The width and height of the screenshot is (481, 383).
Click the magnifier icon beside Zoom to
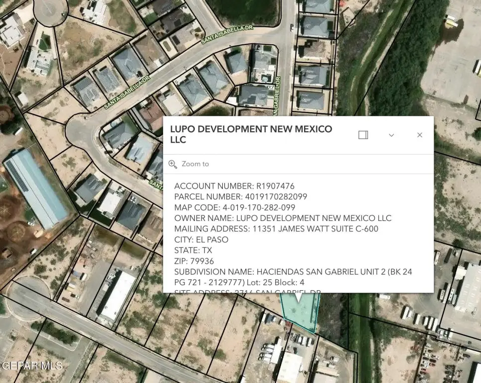click(173, 164)
